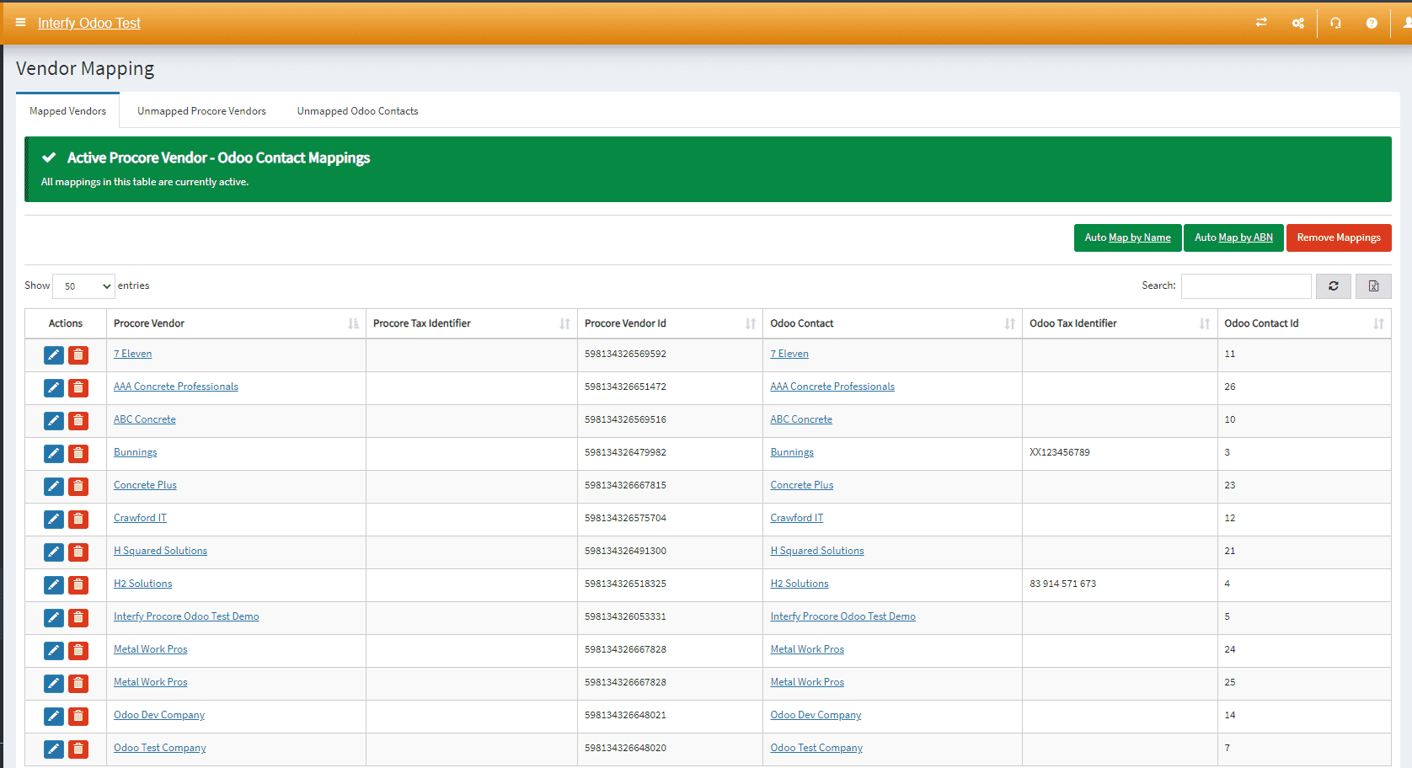Click the transfer arrows icon in header

[x=1261, y=23]
